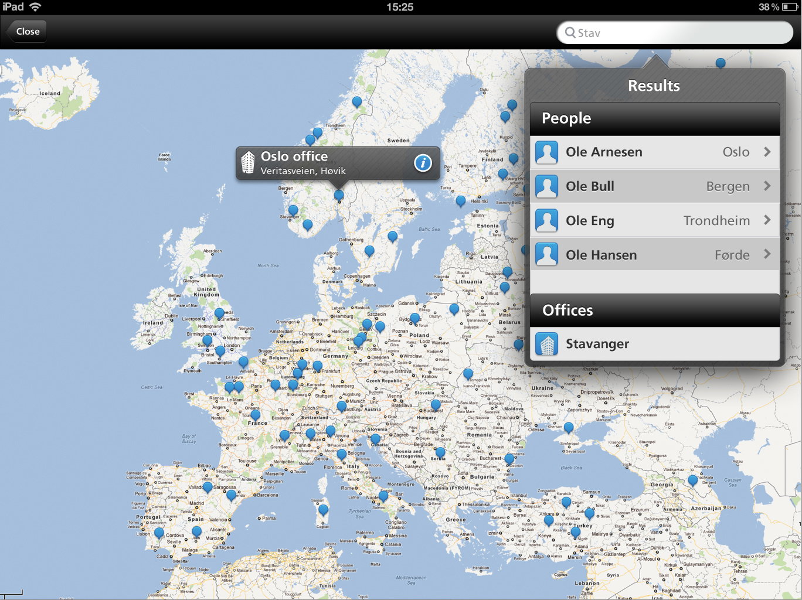
Task: Tap the Wi-Fi icon in status bar
Action: click(35, 7)
